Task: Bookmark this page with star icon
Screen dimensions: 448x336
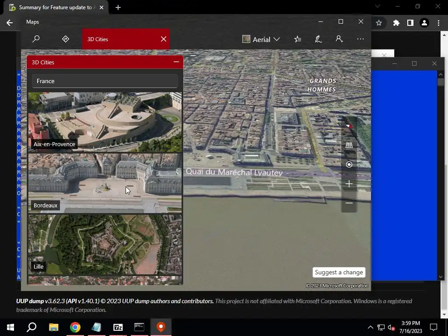Action: pos(379,23)
